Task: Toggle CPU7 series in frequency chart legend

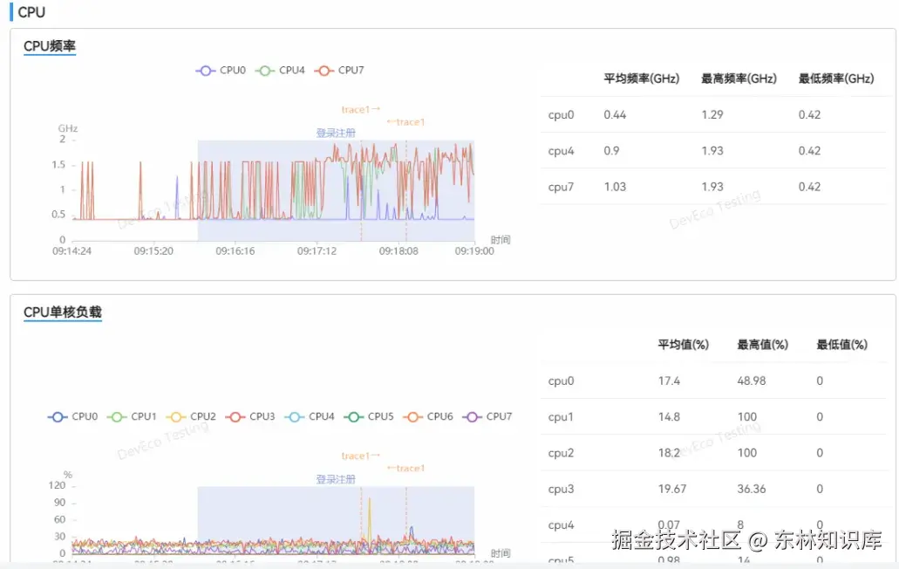Action: point(339,71)
